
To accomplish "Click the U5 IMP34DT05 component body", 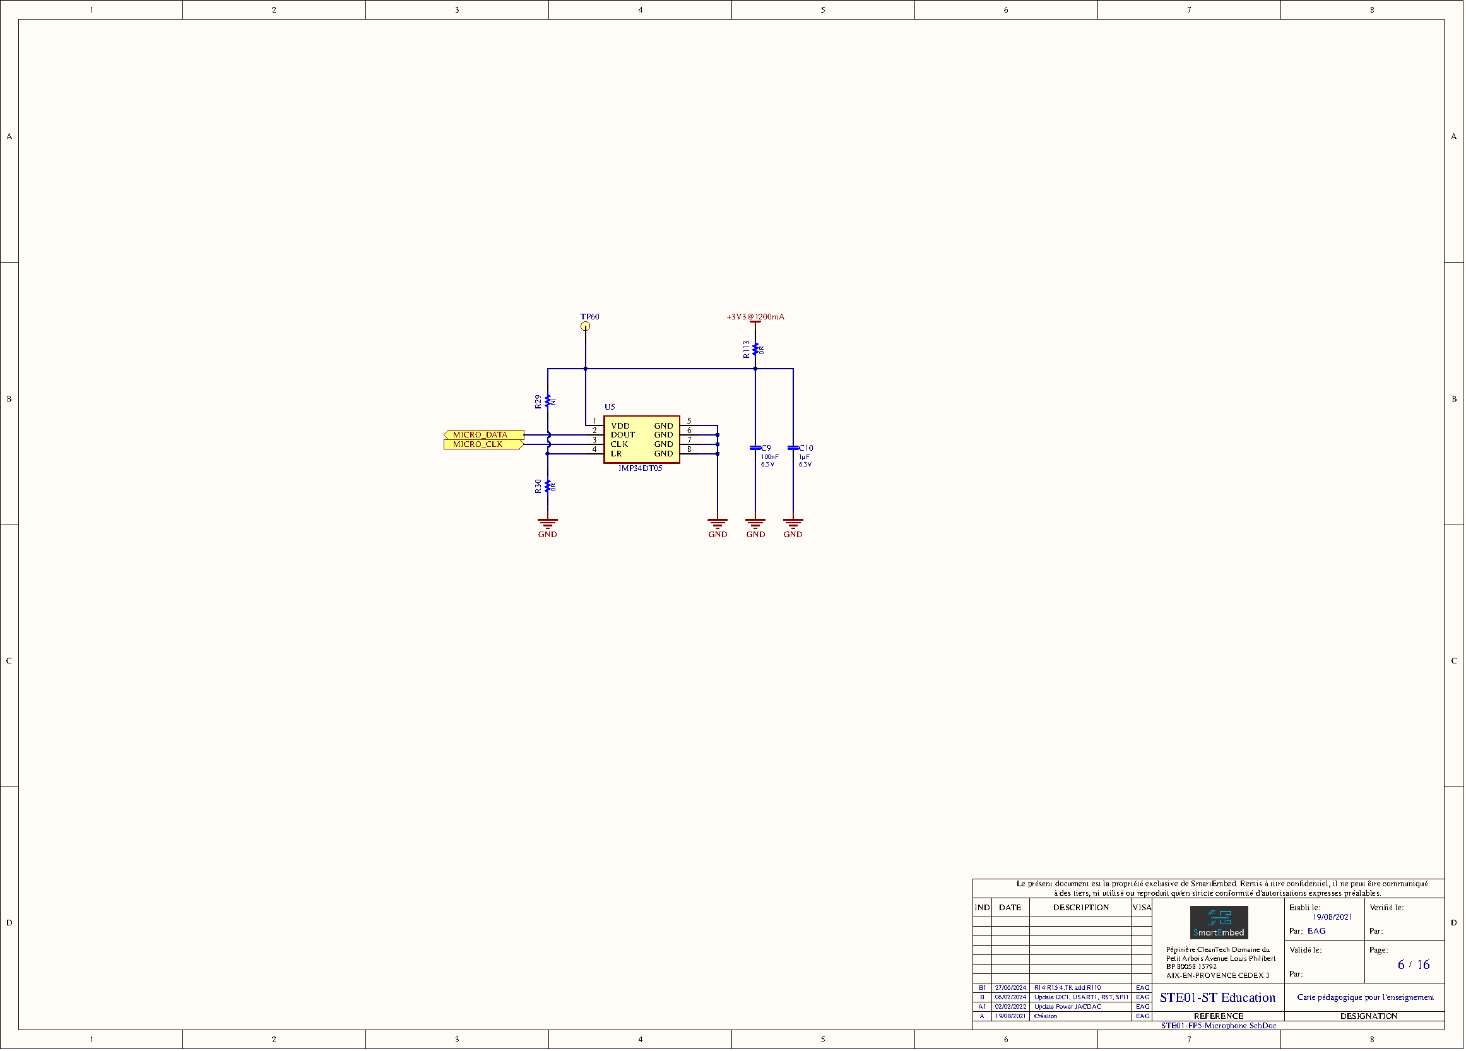I will [641, 439].
